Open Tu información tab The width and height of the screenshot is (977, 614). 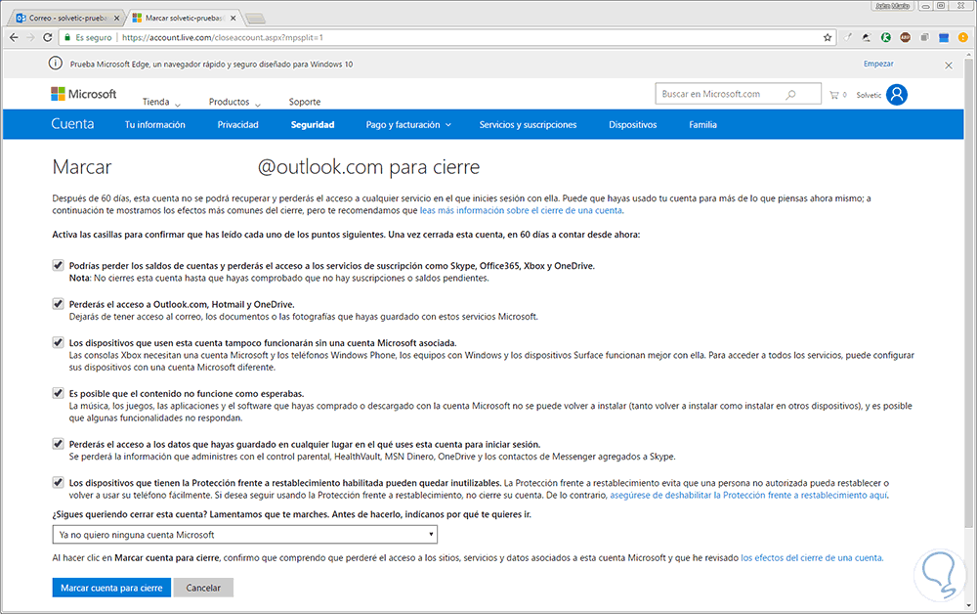click(x=154, y=125)
